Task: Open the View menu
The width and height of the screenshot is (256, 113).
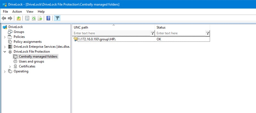Action: (30, 12)
